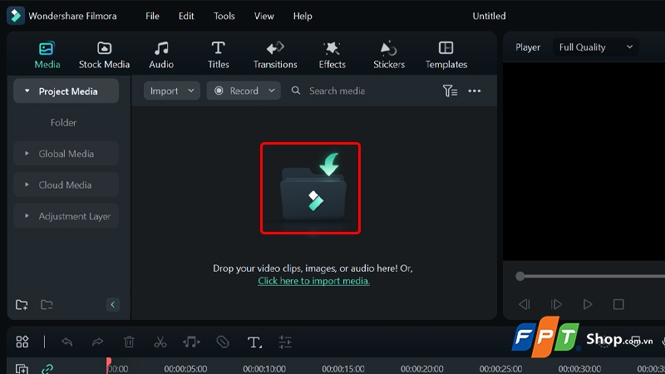Image resolution: width=665 pixels, height=374 pixels.
Task: Redo the last action
Action: 97,342
